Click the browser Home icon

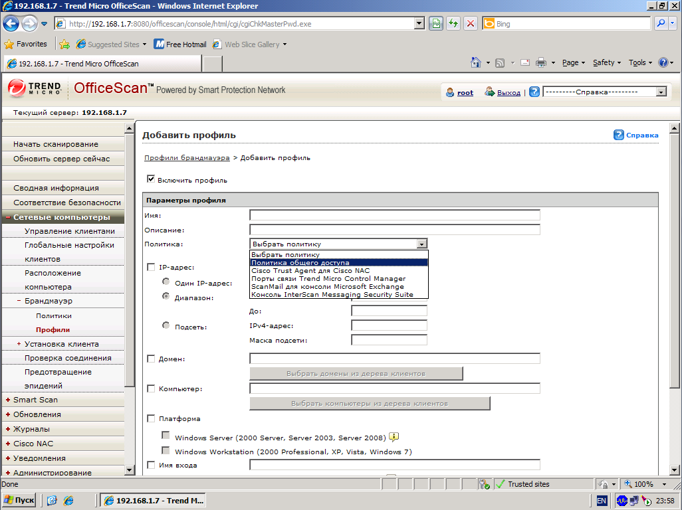coord(476,62)
